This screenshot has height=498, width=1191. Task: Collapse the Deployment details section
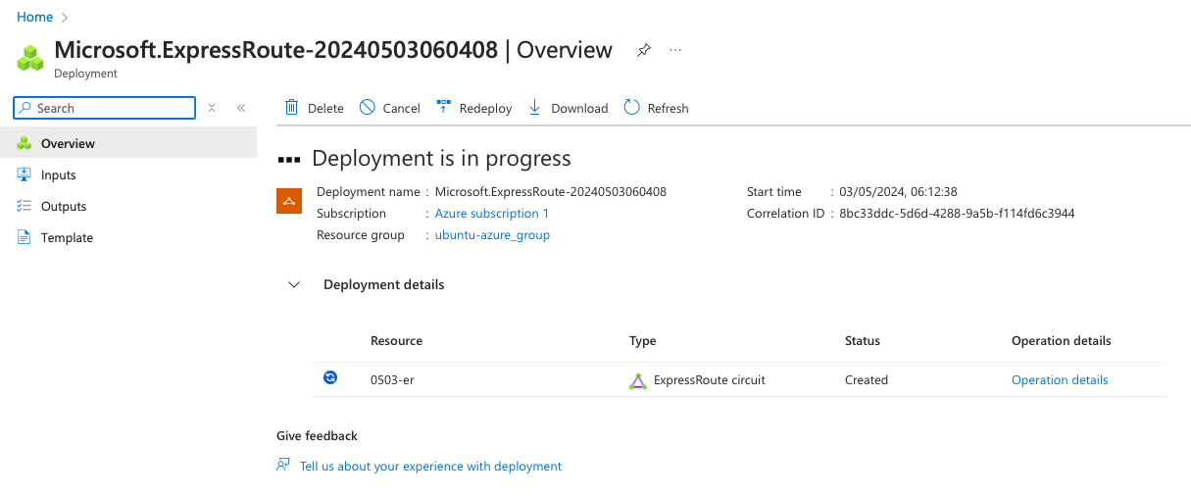(x=294, y=284)
